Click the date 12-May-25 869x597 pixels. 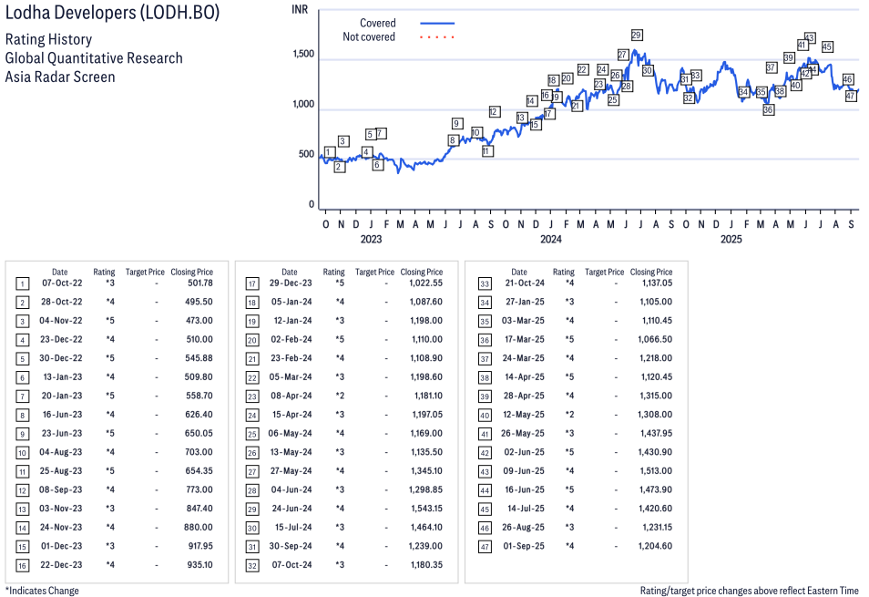tap(524, 415)
